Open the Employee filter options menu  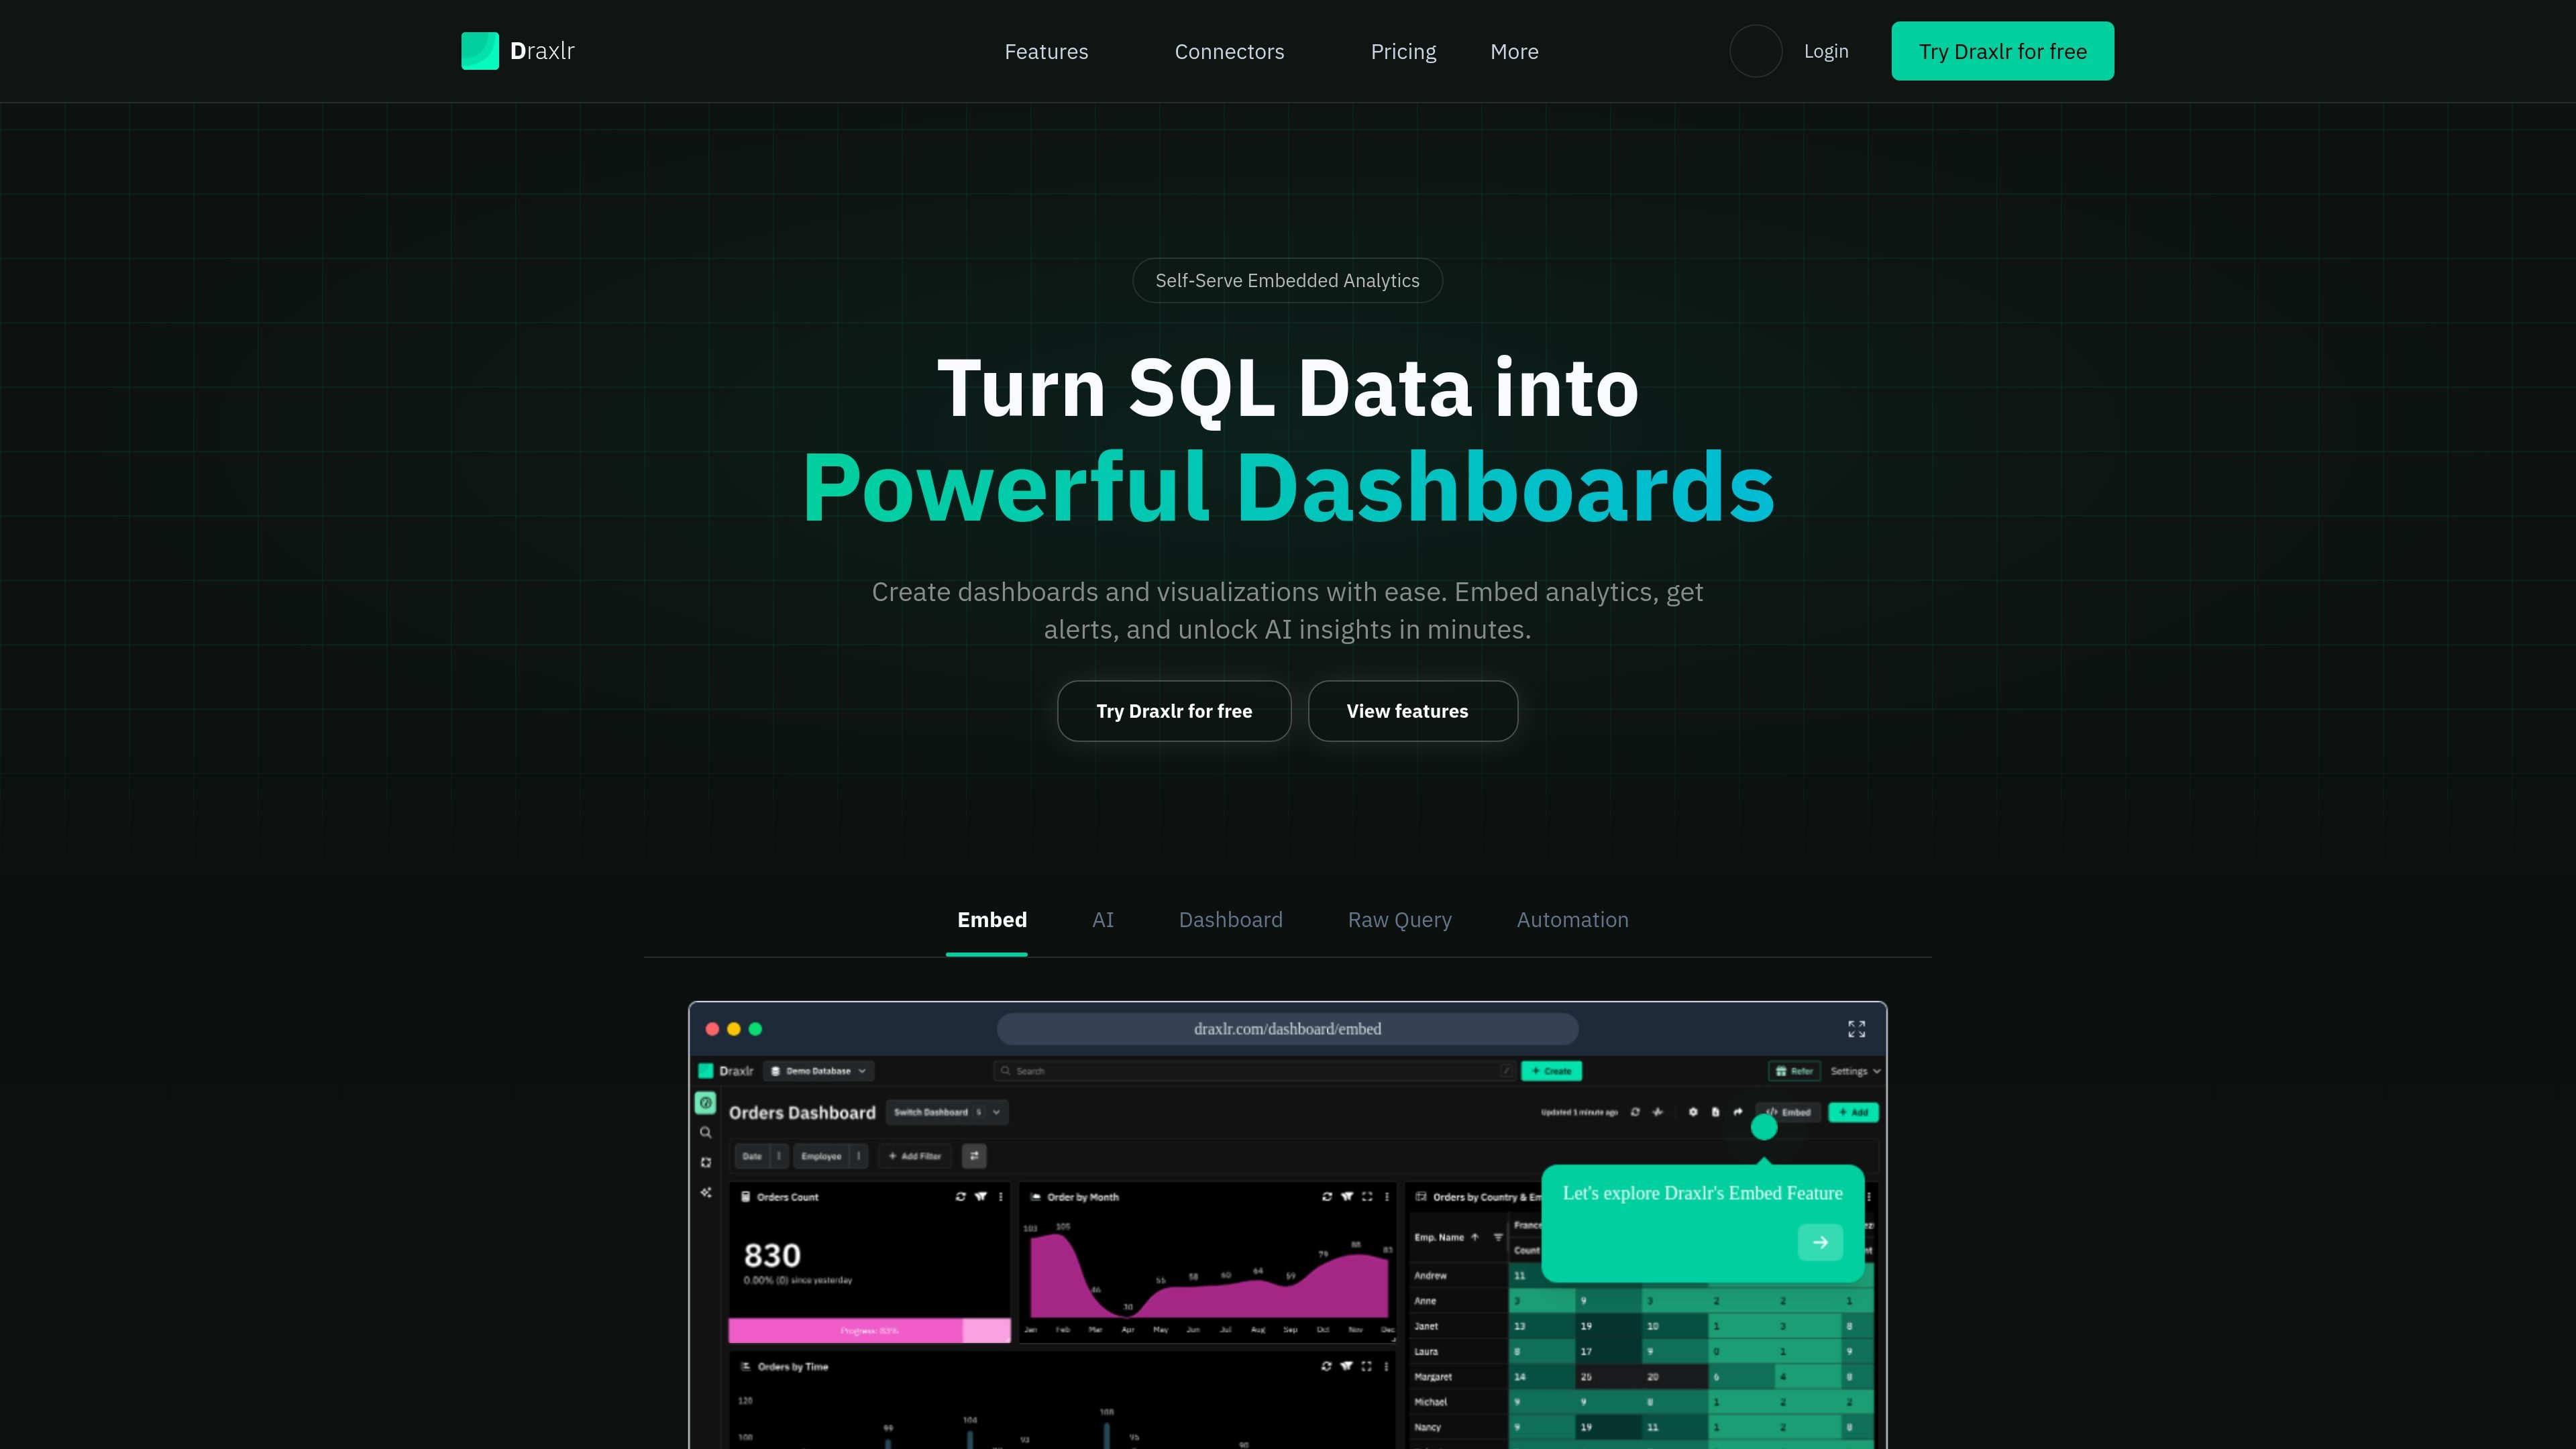(x=858, y=1156)
